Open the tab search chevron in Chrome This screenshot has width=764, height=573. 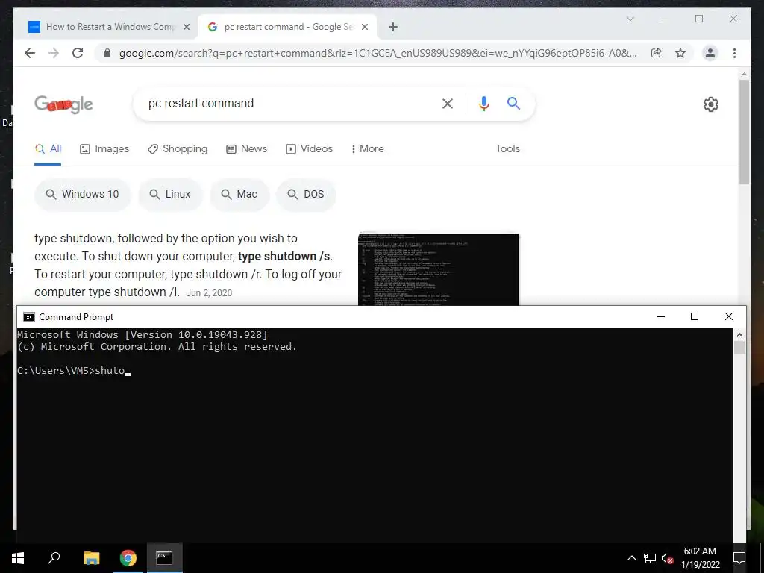(x=630, y=19)
